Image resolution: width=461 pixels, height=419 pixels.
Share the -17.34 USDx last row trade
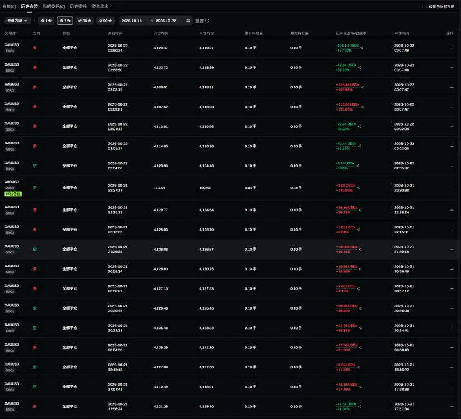tap(359, 406)
